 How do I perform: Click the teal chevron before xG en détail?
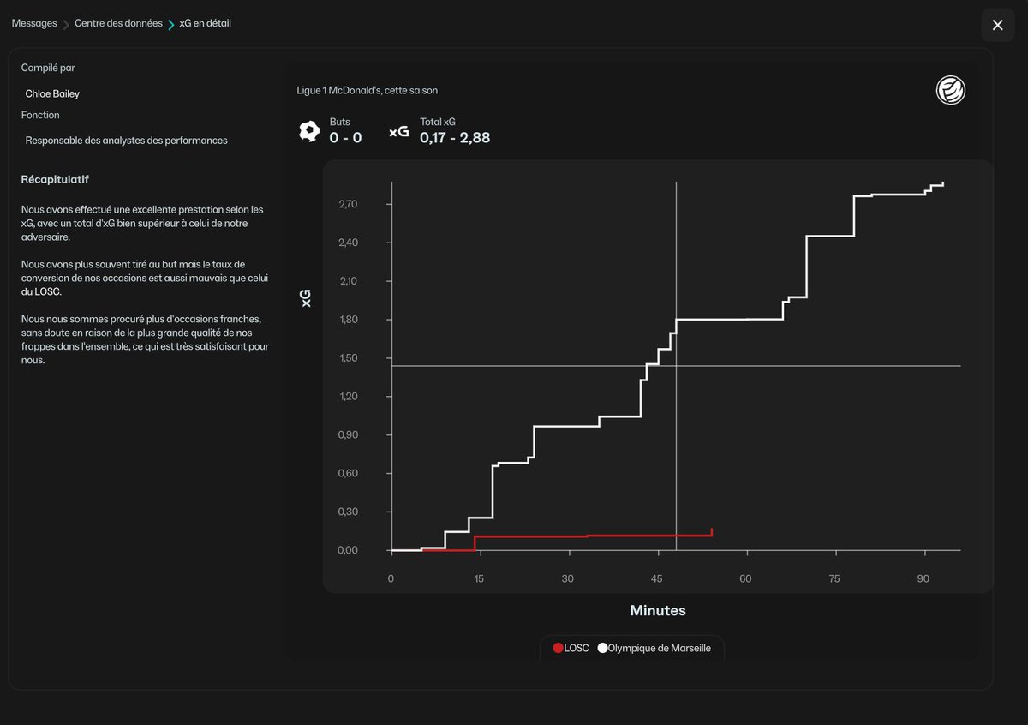tap(170, 24)
